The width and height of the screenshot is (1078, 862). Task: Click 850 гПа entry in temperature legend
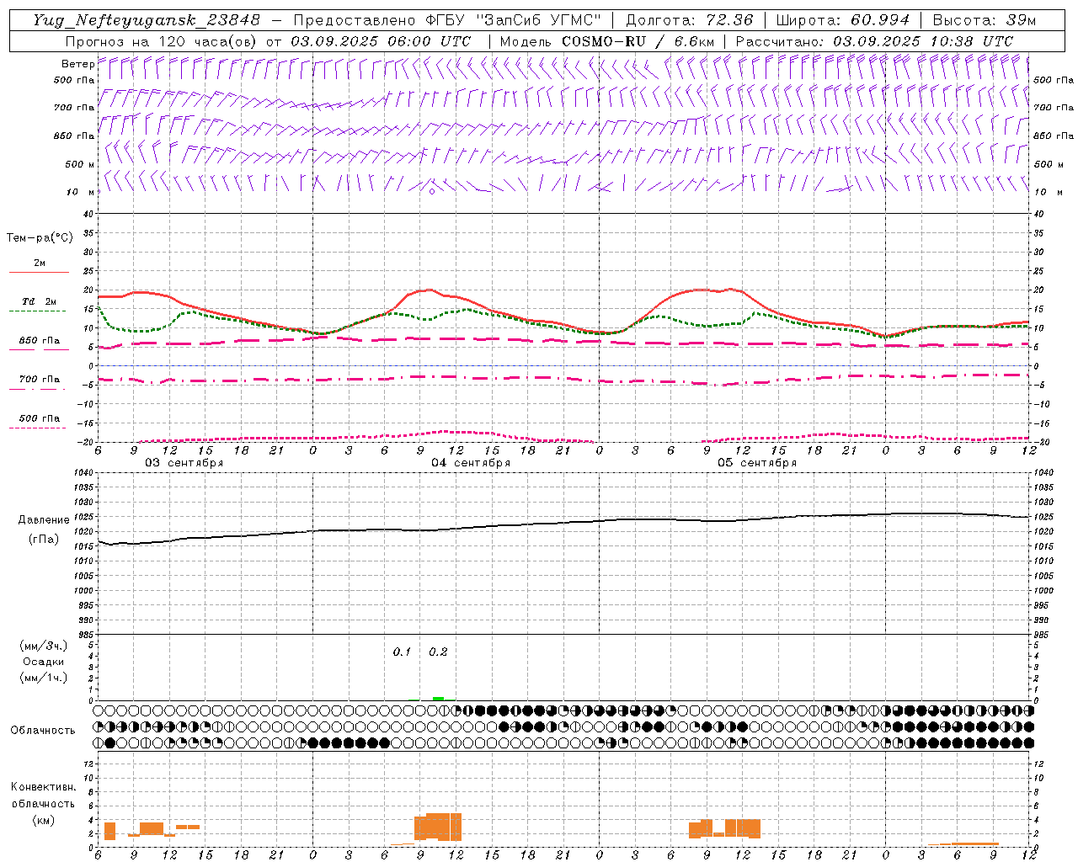39,341
